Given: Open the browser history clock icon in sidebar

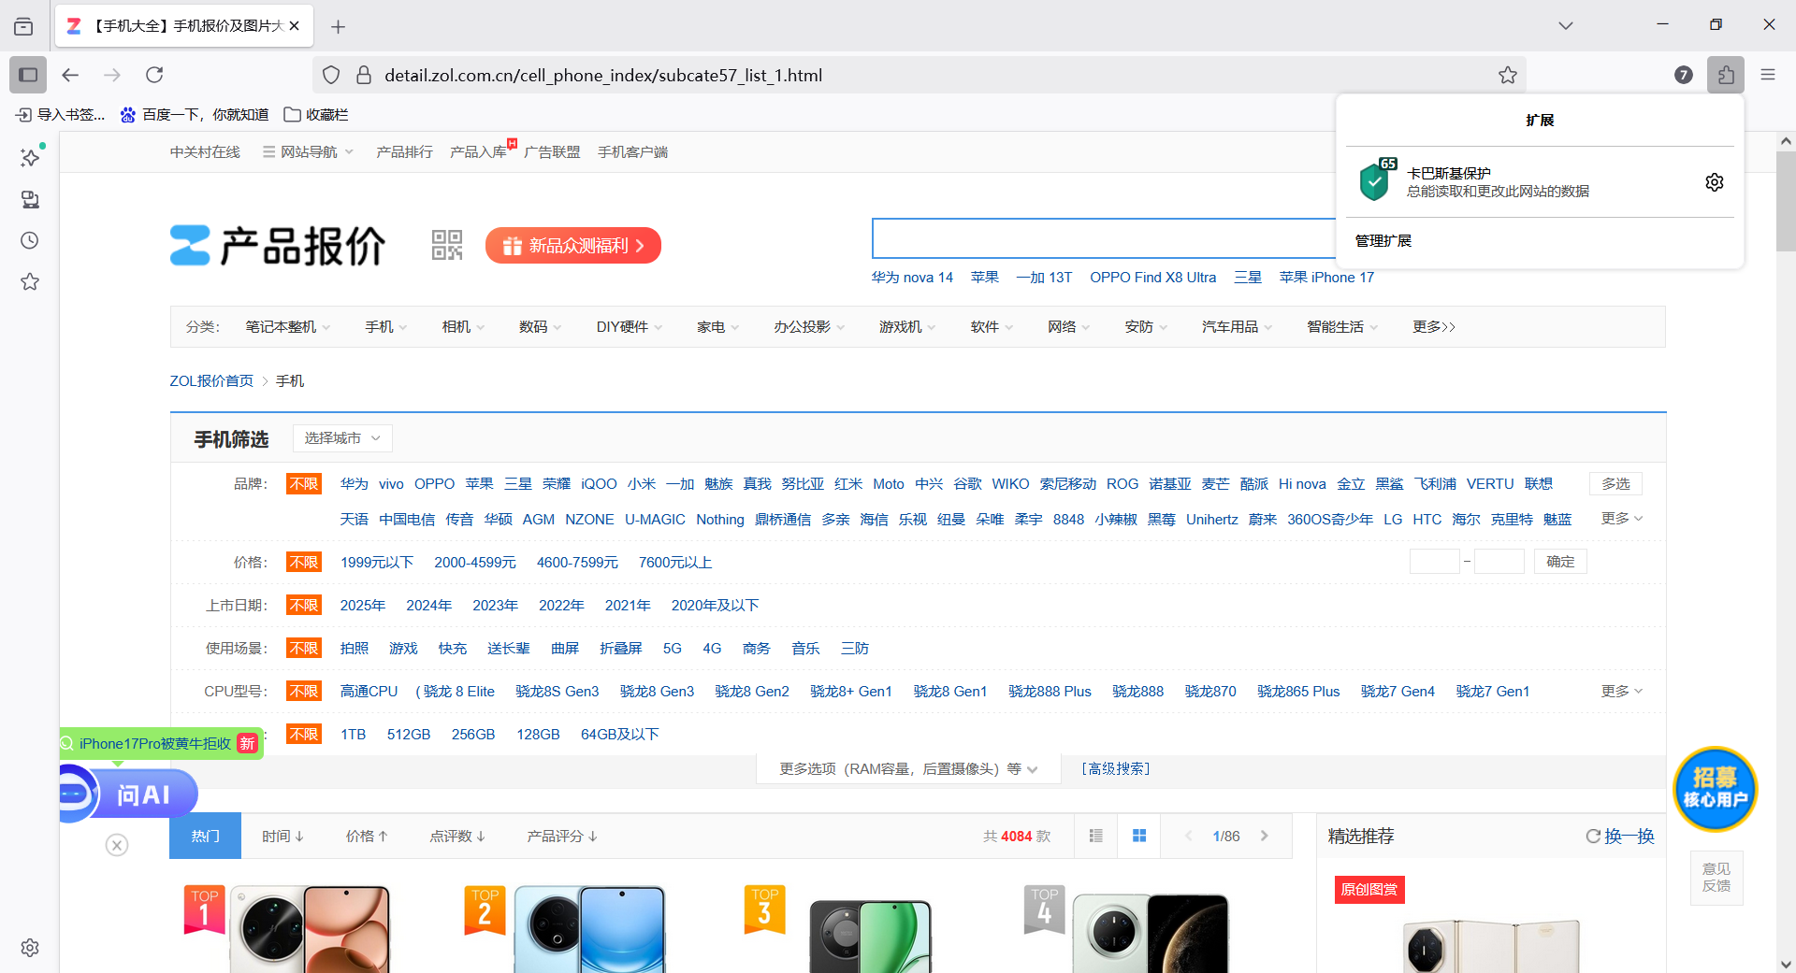Looking at the screenshot, I should click(30, 241).
